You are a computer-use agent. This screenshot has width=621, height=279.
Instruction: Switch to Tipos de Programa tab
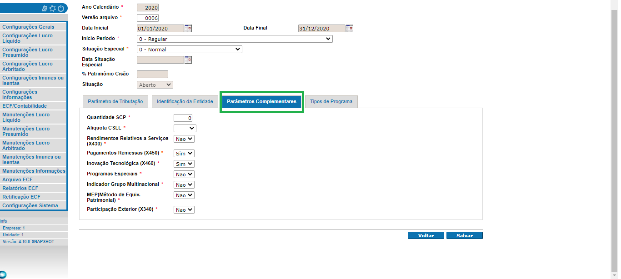[x=331, y=102]
